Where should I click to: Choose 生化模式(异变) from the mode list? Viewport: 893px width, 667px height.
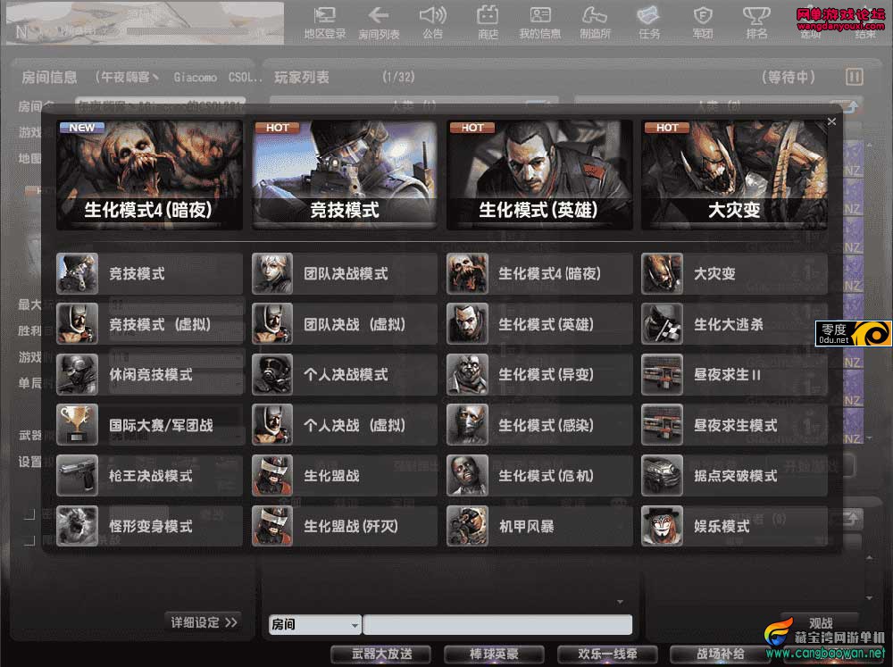tap(539, 374)
